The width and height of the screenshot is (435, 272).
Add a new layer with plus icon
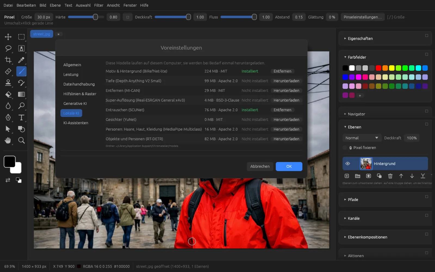click(347, 176)
